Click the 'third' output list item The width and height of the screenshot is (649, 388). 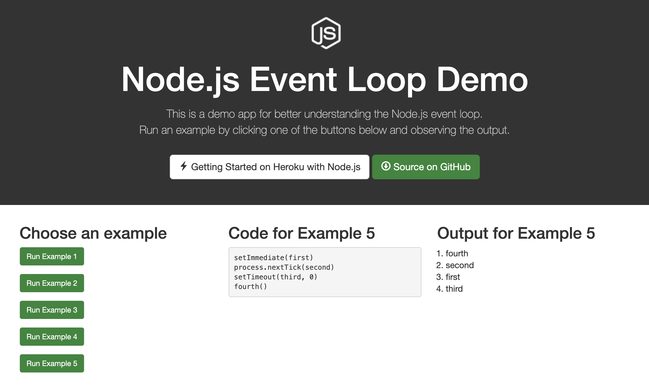pos(454,289)
